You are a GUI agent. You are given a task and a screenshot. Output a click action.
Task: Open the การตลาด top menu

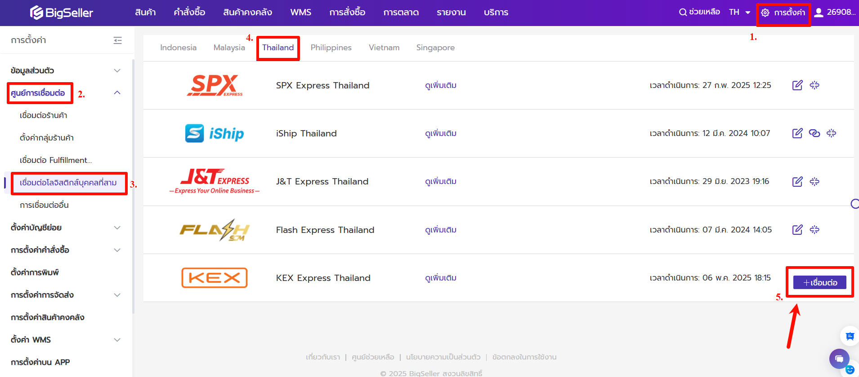401,13
